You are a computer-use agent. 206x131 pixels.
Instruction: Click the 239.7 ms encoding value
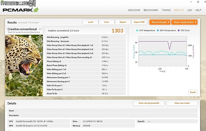click(x=106, y=57)
